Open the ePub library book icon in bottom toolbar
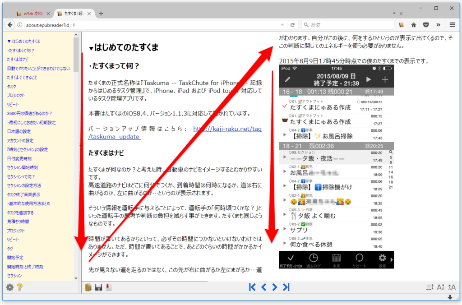 click(x=88, y=287)
